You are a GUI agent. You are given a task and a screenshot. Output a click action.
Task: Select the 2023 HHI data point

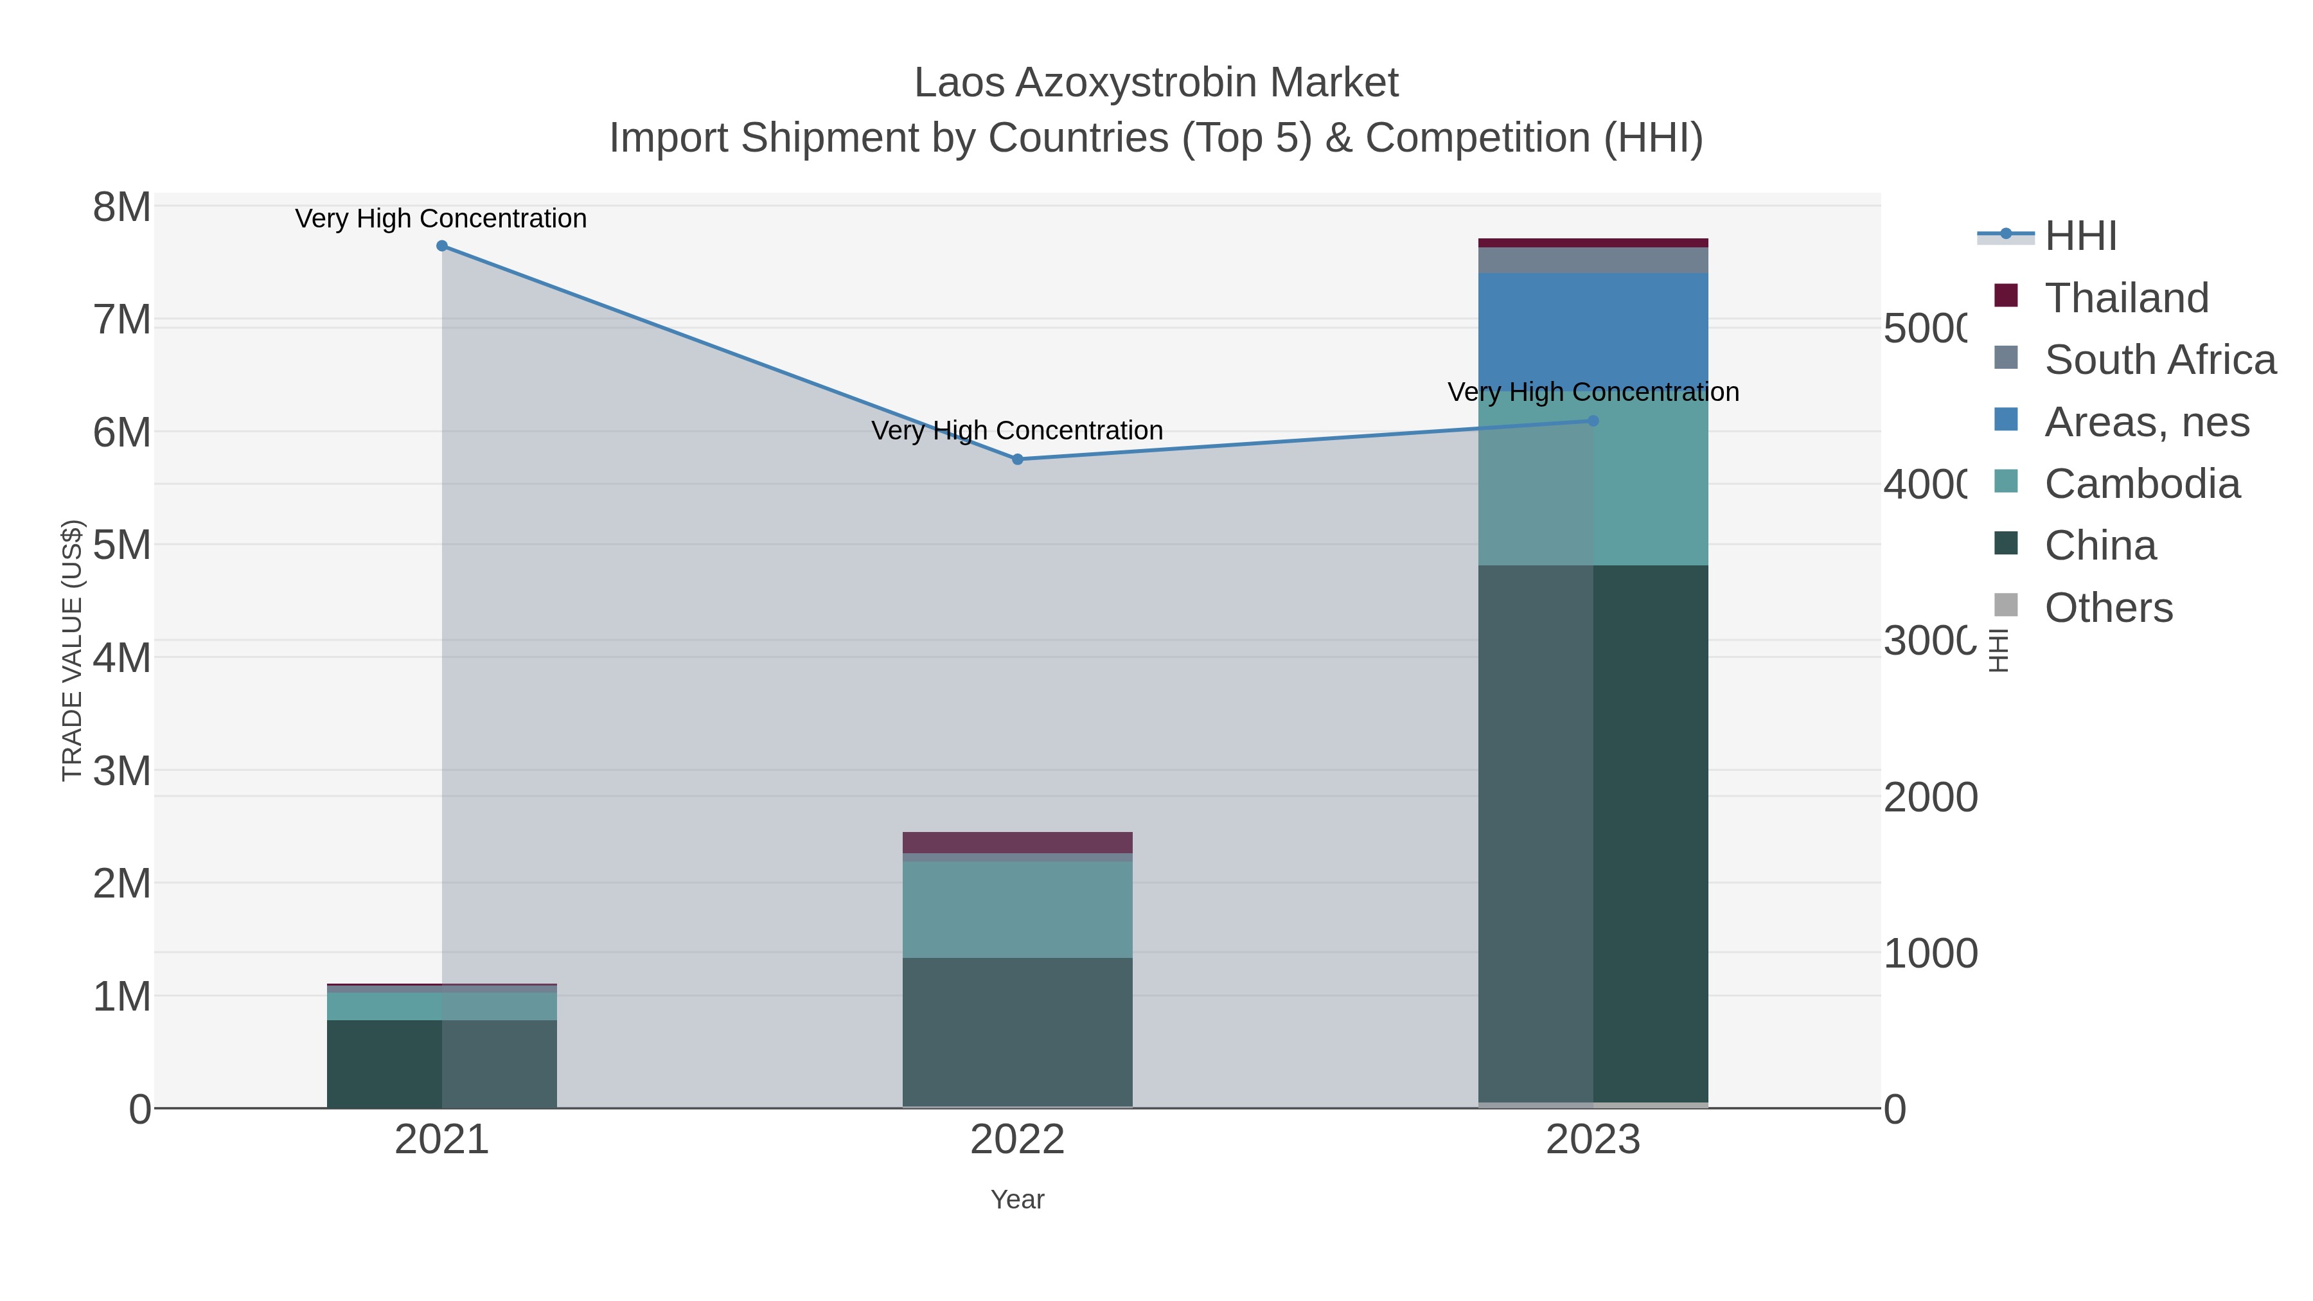(1594, 421)
